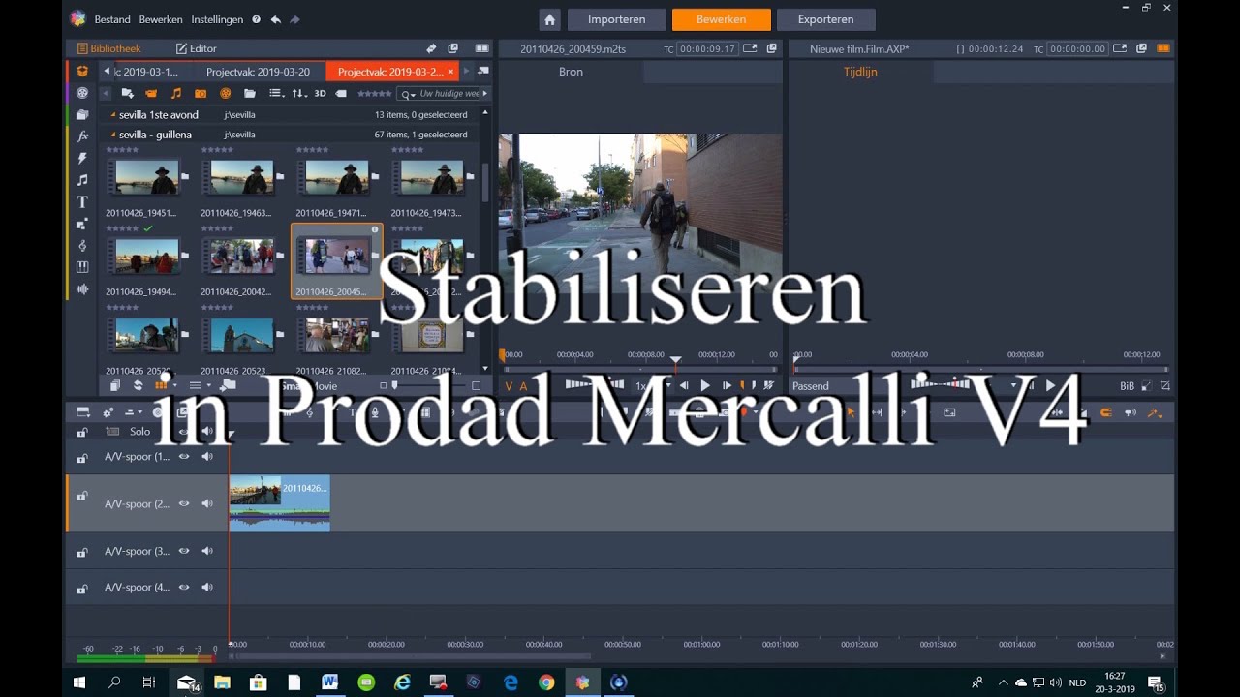Filter library by photo camera icon

pyautogui.click(x=201, y=94)
